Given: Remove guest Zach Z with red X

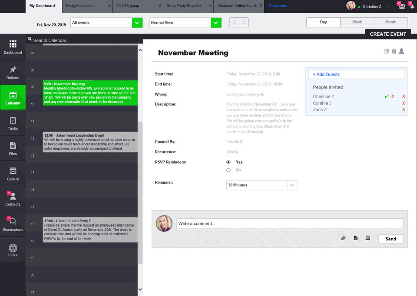Looking at the screenshot, I should [x=404, y=109].
